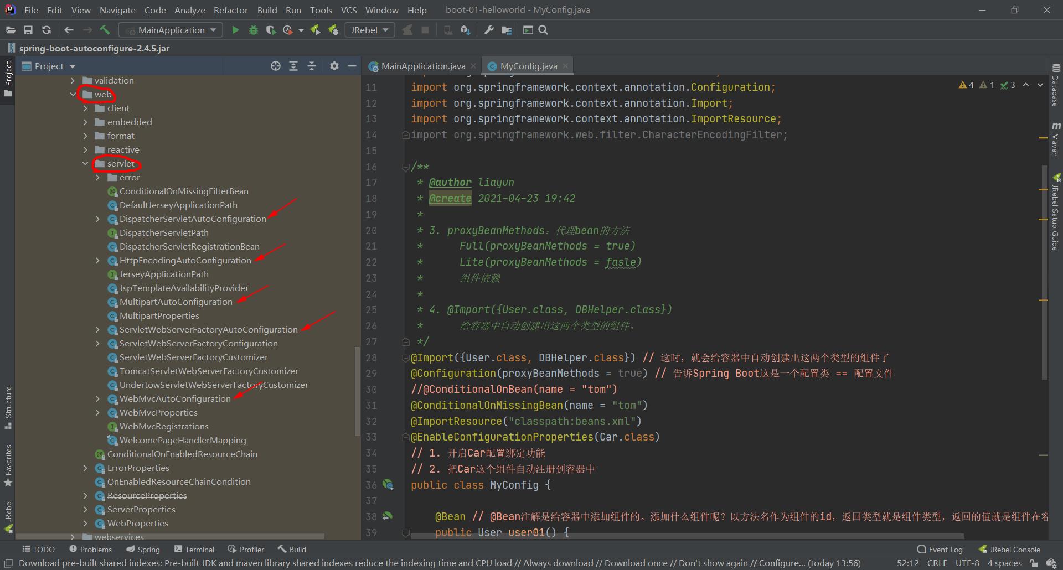Image resolution: width=1063 pixels, height=570 pixels.
Task: Open the Profiler tool window
Action: [x=246, y=550]
